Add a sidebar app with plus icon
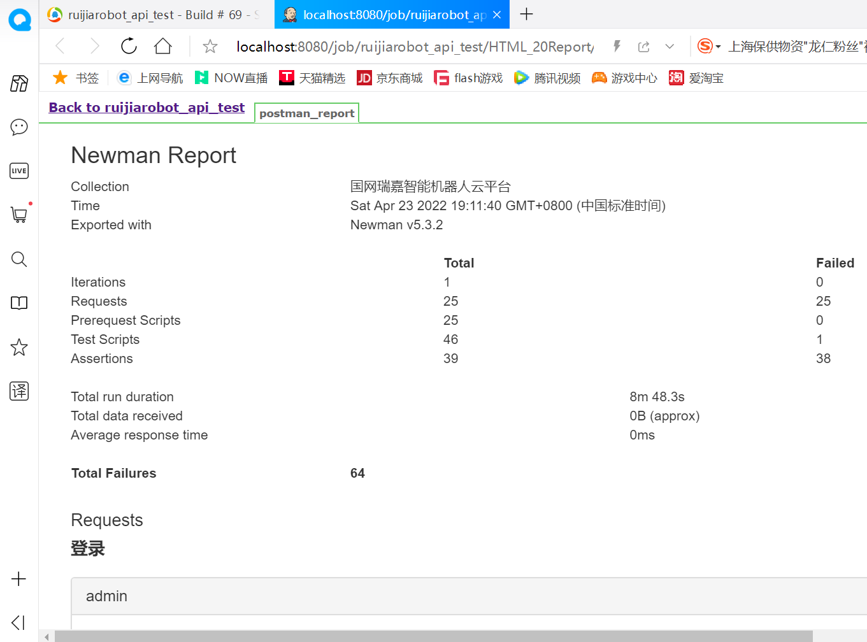The image size is (867, 642). click(x=19, y=579)
